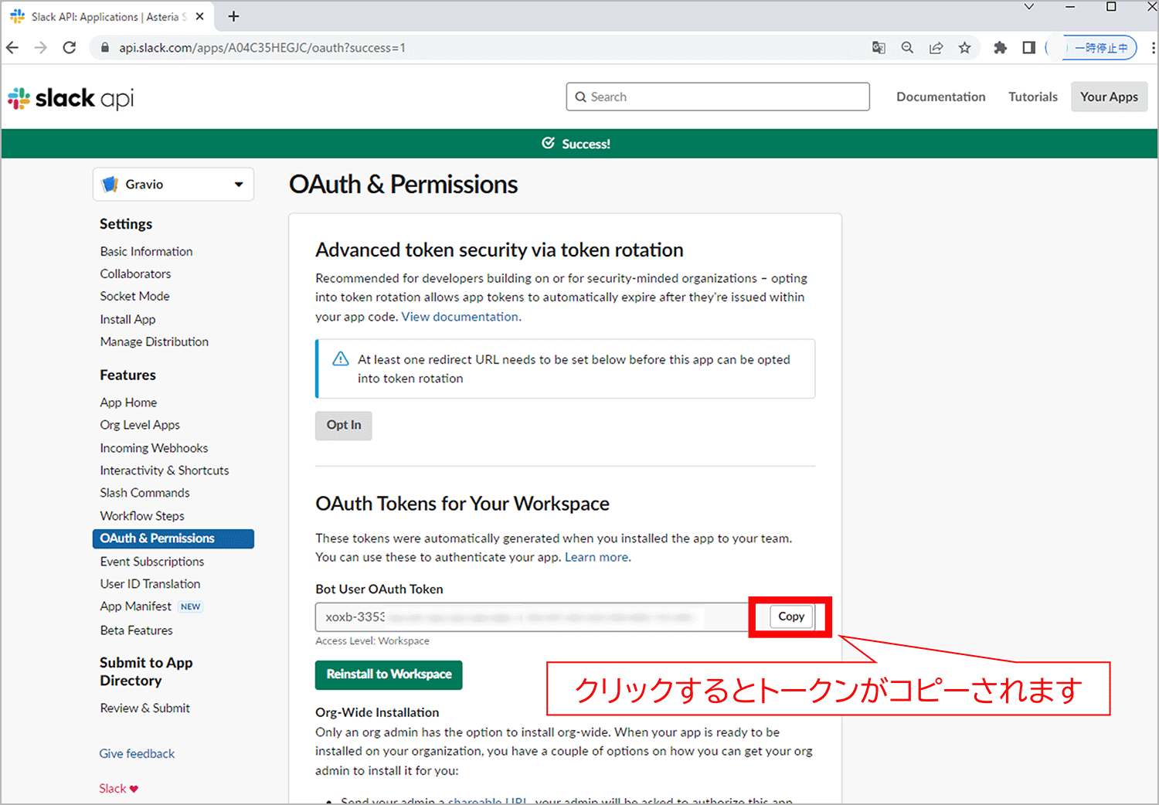Viewport: 1159px width, 805px height.
Task: Go to Socket Mode settings
Action: (x=134, y=296)
